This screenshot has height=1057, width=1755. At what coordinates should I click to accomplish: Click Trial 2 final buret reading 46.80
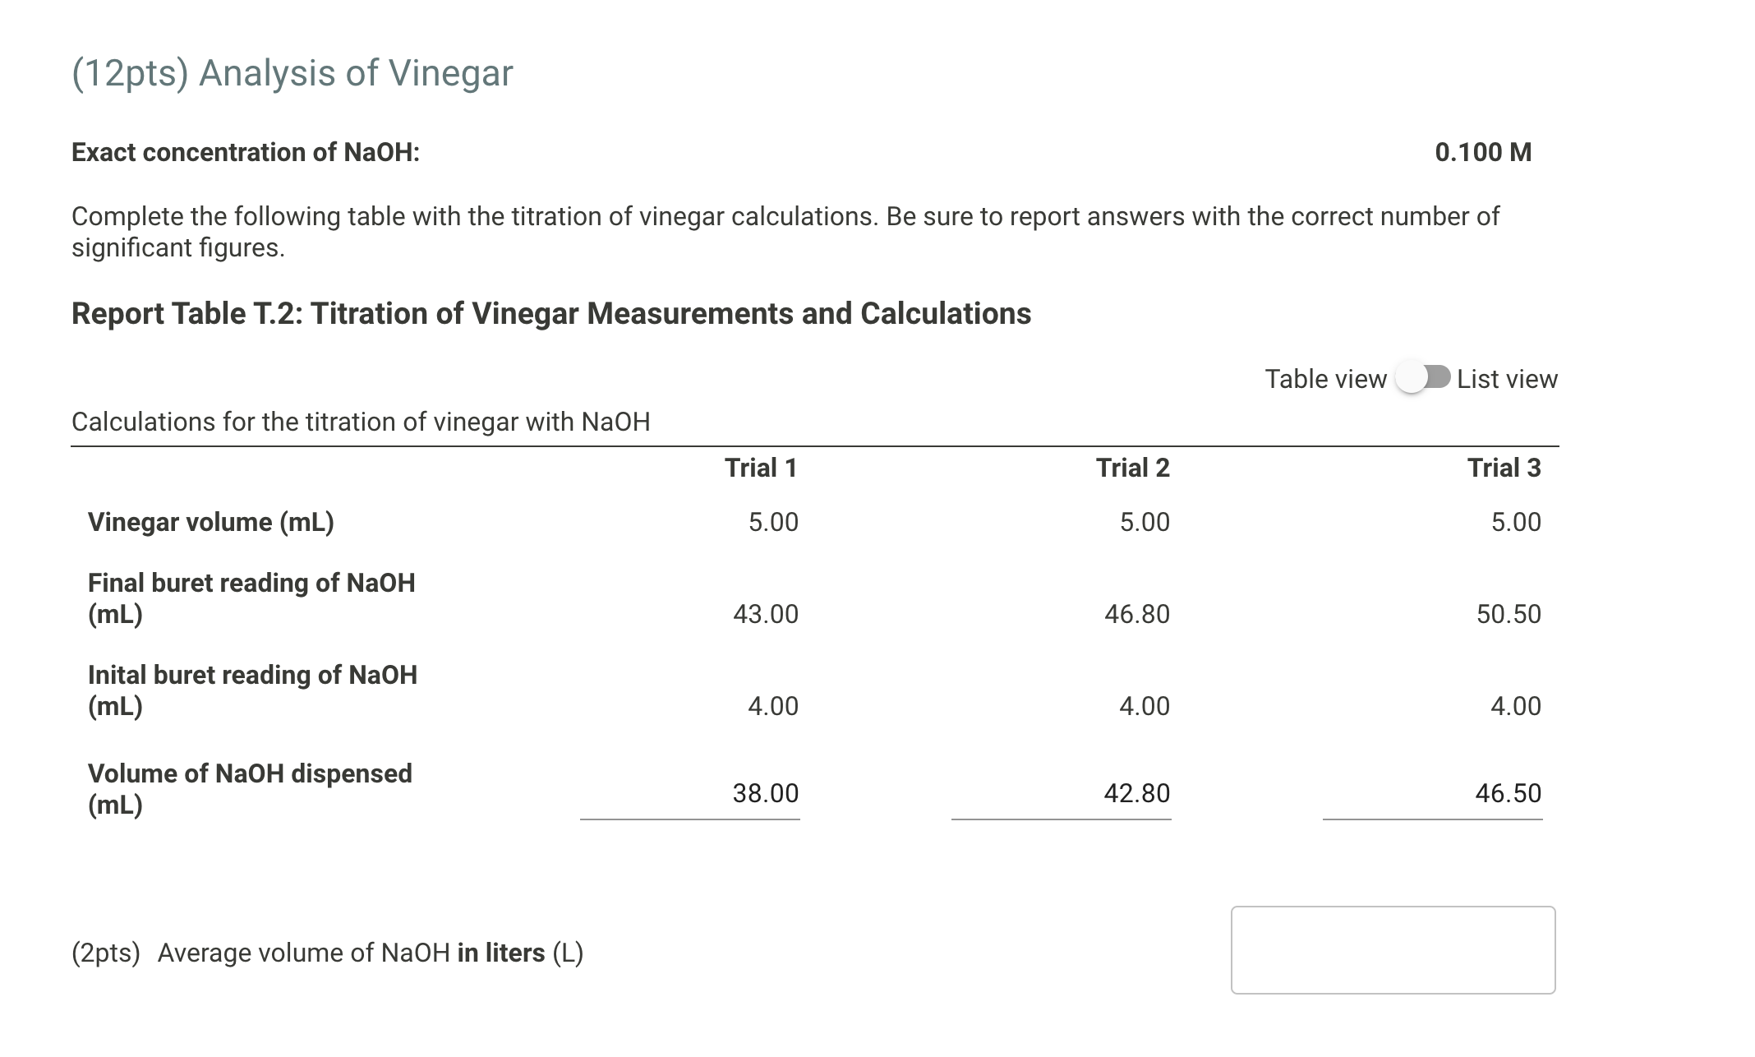tap(1137, 614)
